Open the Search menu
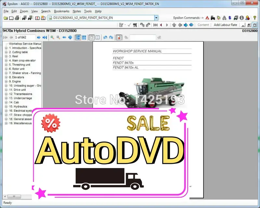 46,11
